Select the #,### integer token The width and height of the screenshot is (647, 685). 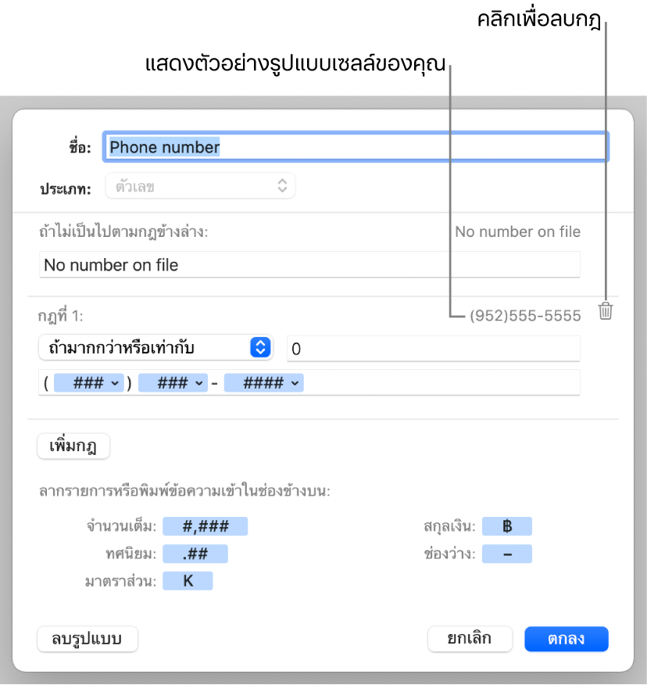click(x=206, y=526)
